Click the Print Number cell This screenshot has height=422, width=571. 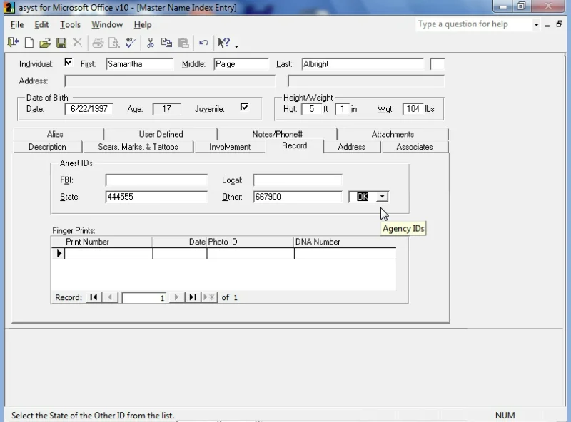(x=108, y=254)
